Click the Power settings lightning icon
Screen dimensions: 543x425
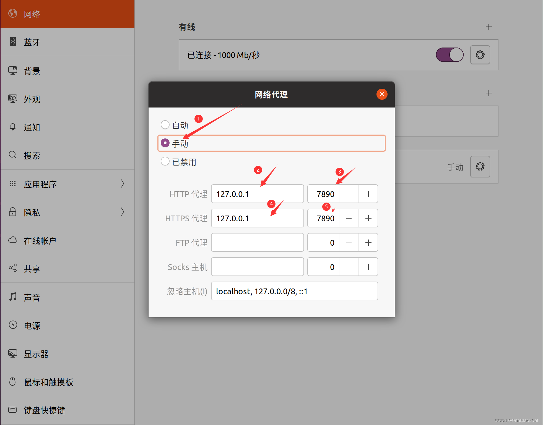point(13,325)
